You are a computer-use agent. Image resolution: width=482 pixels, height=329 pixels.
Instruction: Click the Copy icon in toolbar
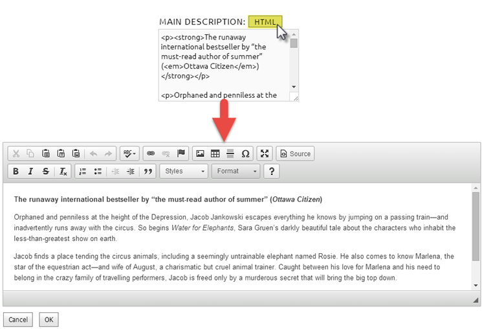coord(30,153)
